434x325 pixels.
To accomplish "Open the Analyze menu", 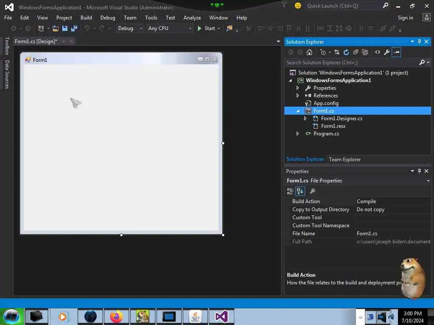I will tap(192, 18).
